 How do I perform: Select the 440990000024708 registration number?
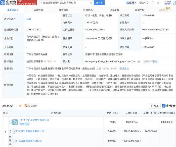95,30
